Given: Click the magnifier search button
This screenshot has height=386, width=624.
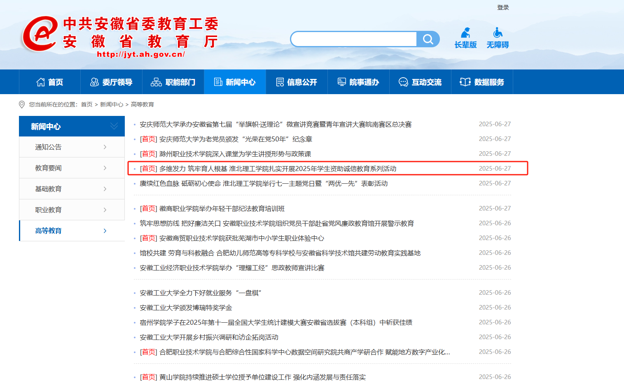Looking at the screenshot, I should pyautogui.click(x=428, y=39).
